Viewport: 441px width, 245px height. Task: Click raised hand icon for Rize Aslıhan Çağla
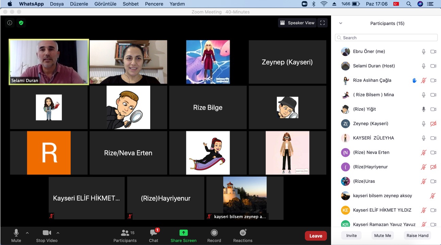tap(414, 80)
